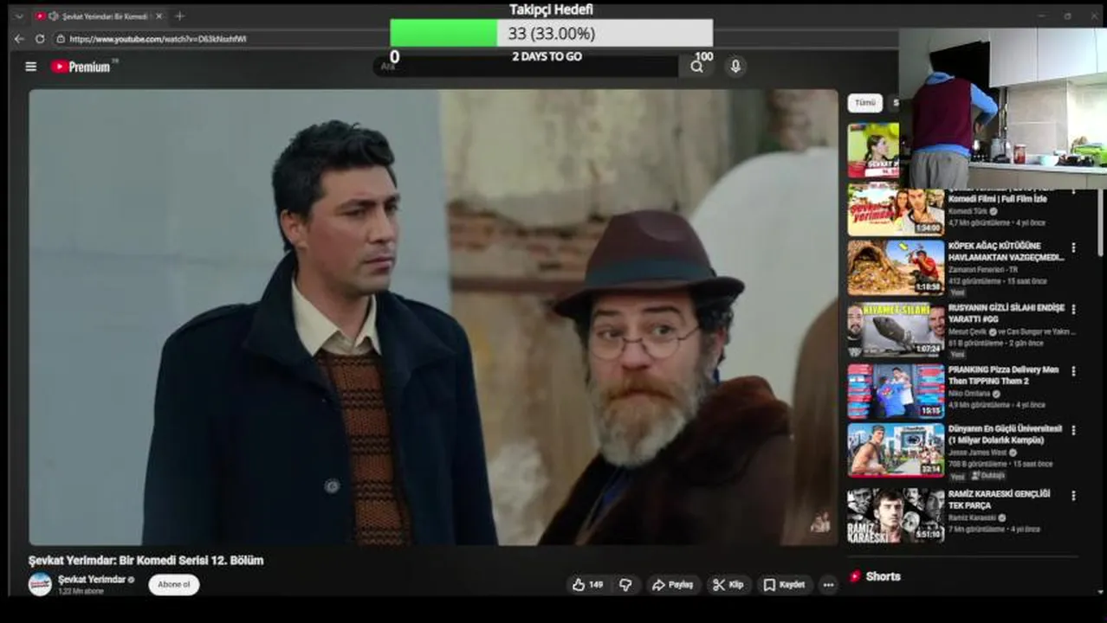The height and width of the screenshot is (623, 1107).
Task: Dislike the video with thumbs-down
Action: pos(625,585)
